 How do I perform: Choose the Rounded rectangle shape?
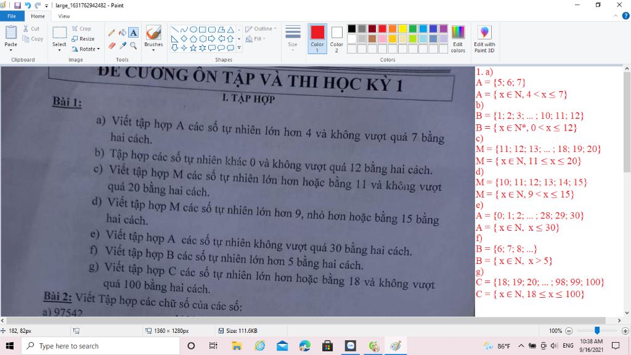tap(212, 30)
